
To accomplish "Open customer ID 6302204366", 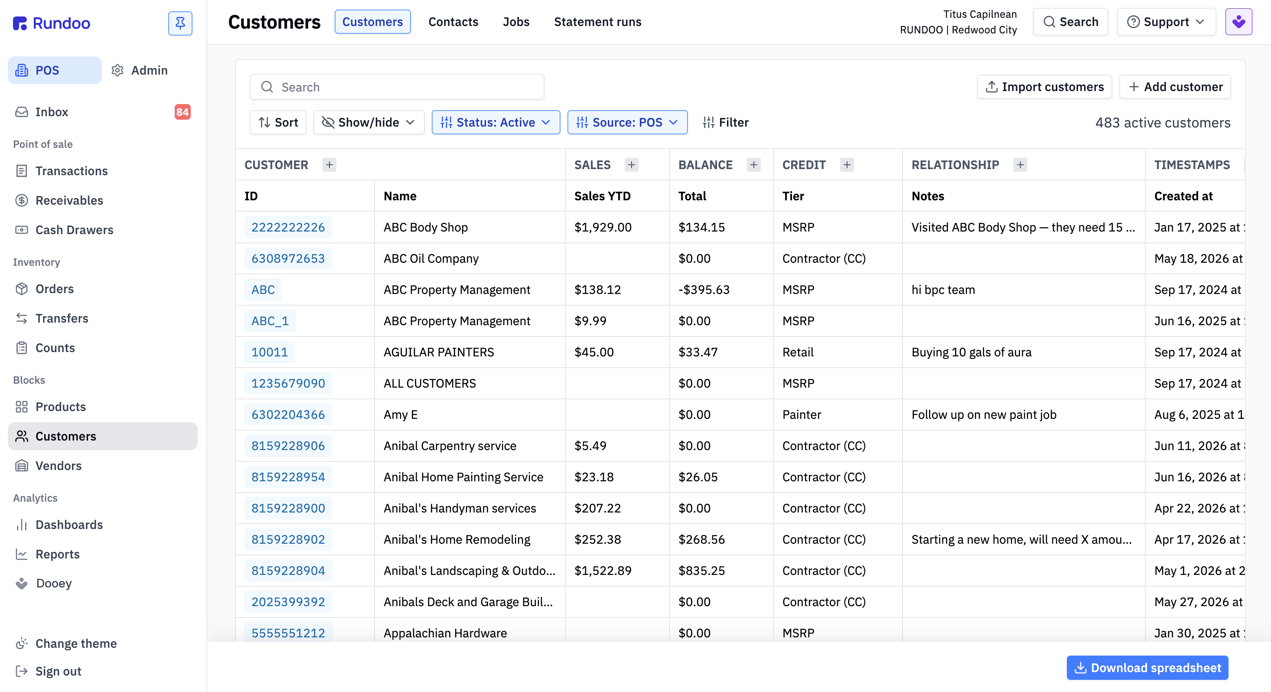I will [288, 415].
